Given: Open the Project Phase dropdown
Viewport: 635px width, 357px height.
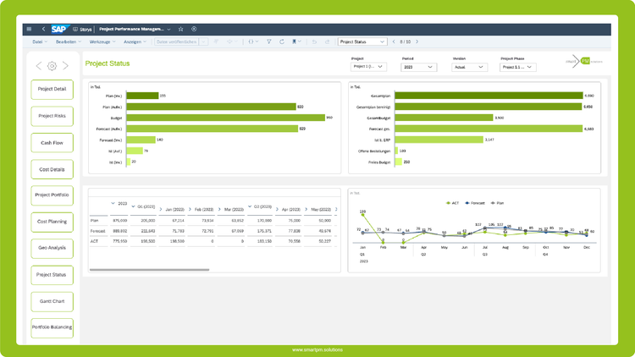Looking at the screenshot, I should coord(517,67).
